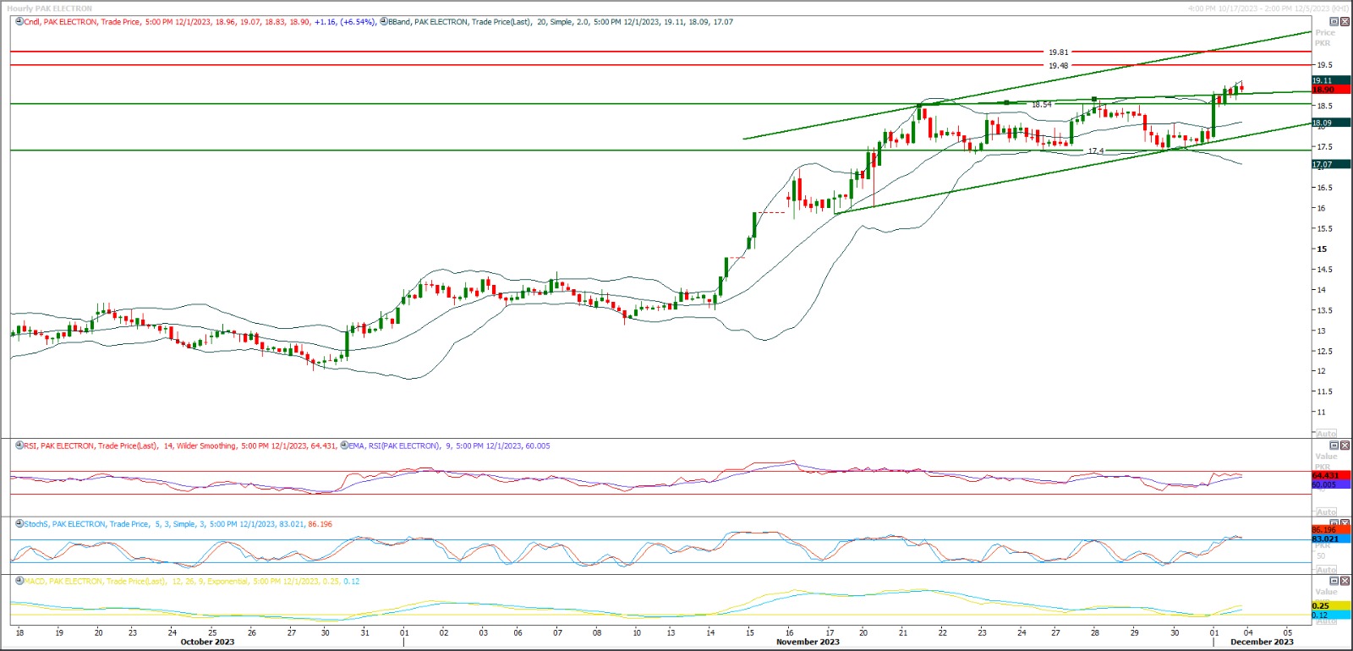Click the Hourly PAK ELECTRON chart title
This screenshot has height=651, width=1353.
[x=50, y=8]
